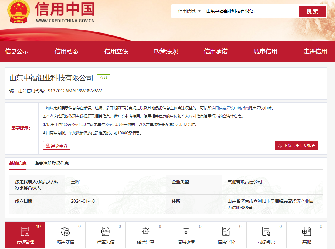Click the 成立日期 field label
335x249 pixels.
click(23, 201)
